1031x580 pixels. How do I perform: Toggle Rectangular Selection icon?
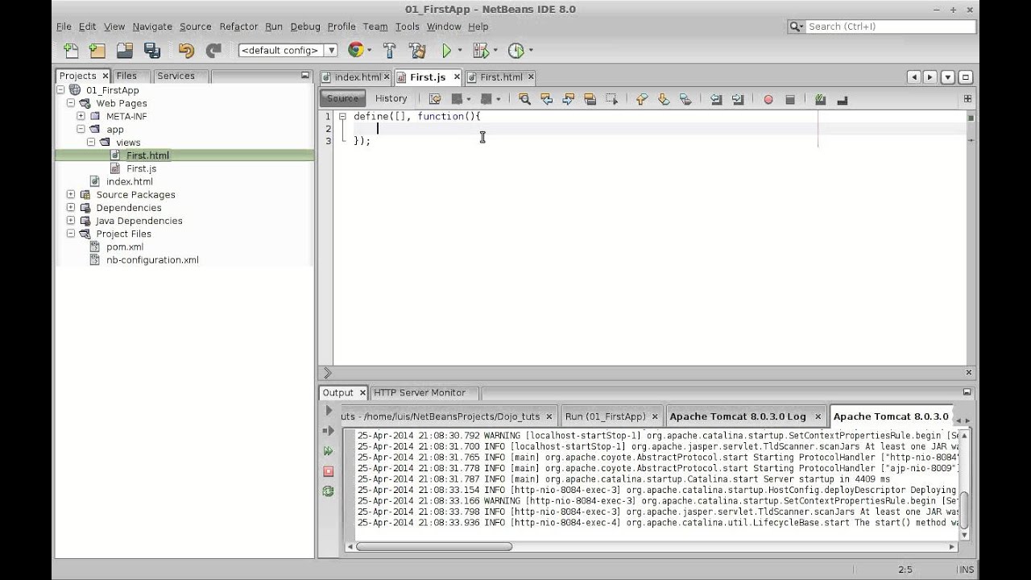611,99
